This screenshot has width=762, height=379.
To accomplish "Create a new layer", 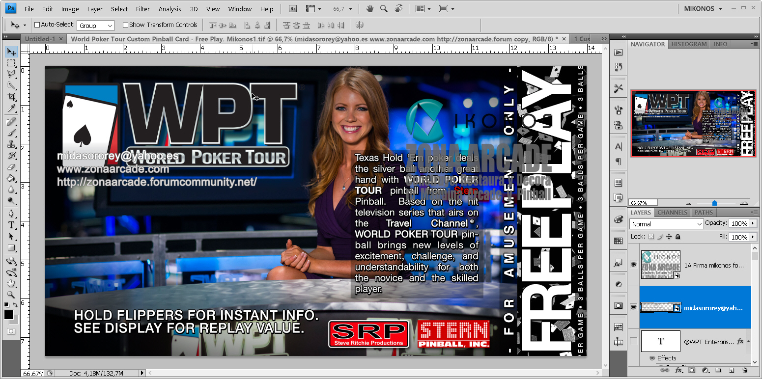I will click(x=732, y=370).
